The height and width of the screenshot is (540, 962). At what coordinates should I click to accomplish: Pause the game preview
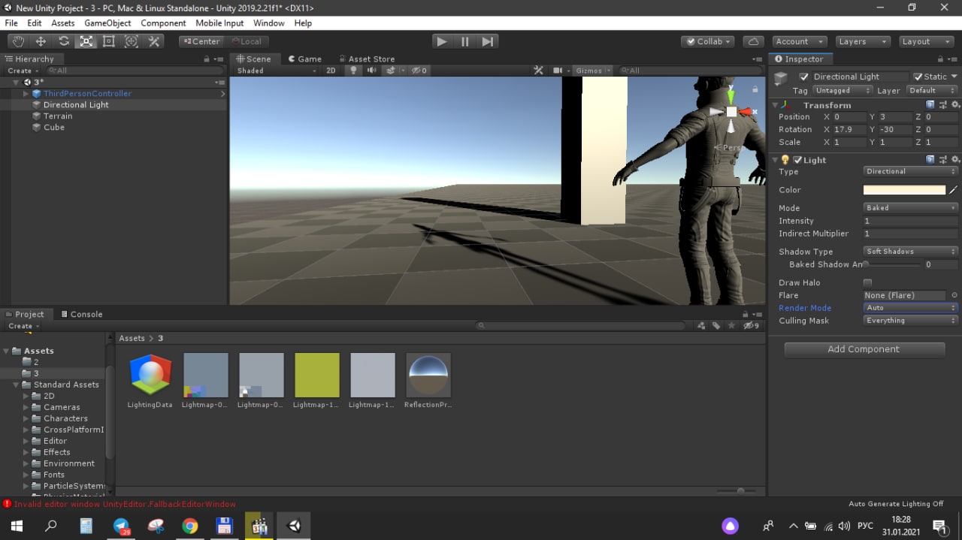click(x=464, y=41)
